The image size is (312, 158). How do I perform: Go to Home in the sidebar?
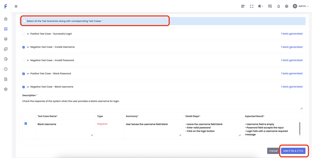point(6,19)
